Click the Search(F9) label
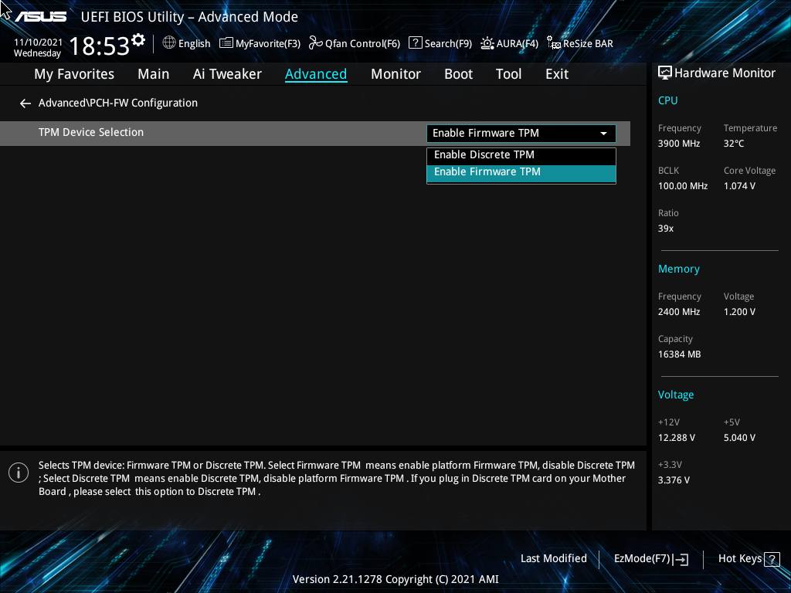 point(448,44)
